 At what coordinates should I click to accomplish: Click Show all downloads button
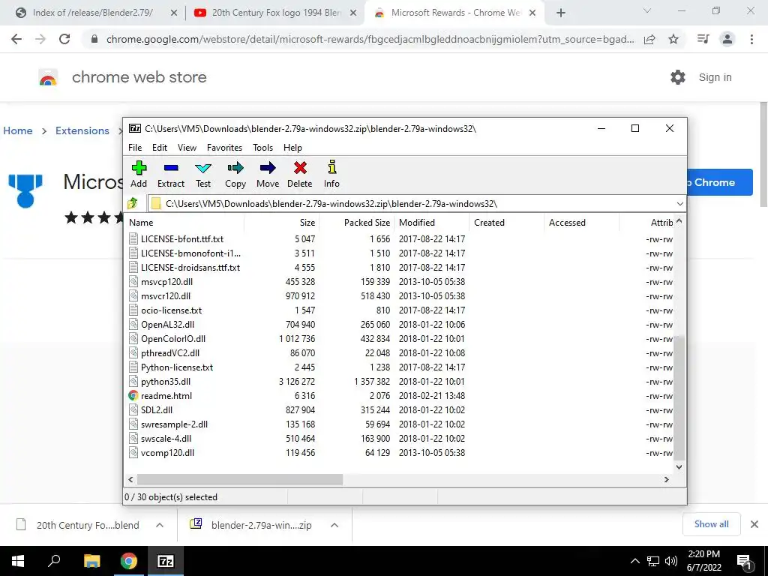pos(711,524)
